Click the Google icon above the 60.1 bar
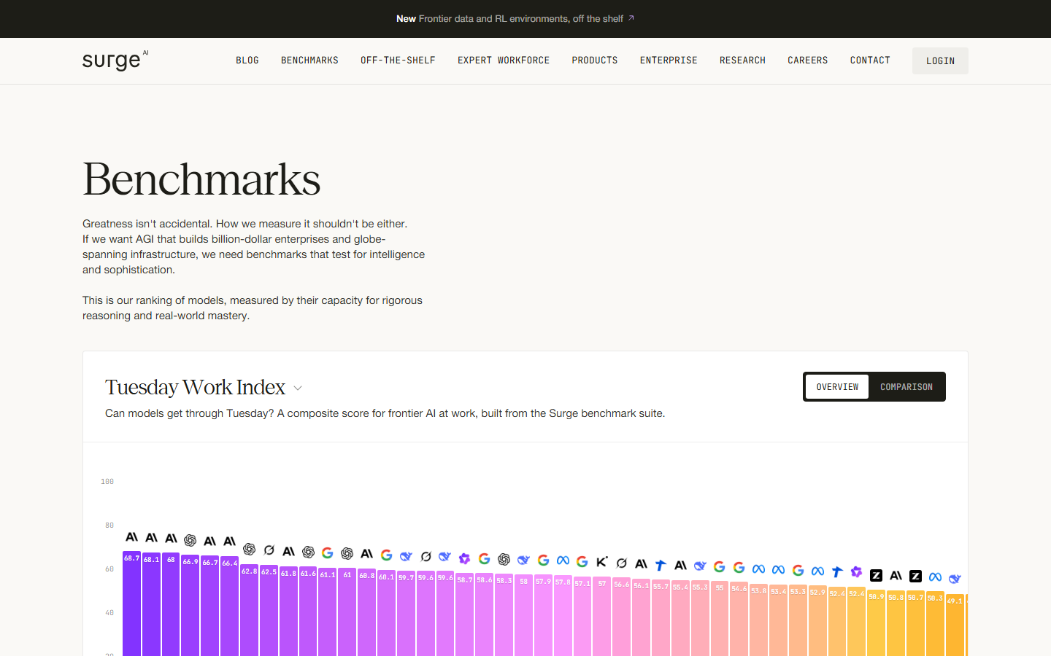1051x656 pixels. coord(387,555)
